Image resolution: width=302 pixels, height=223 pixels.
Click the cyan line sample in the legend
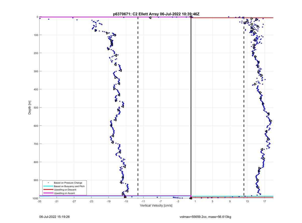coord(48,186)
